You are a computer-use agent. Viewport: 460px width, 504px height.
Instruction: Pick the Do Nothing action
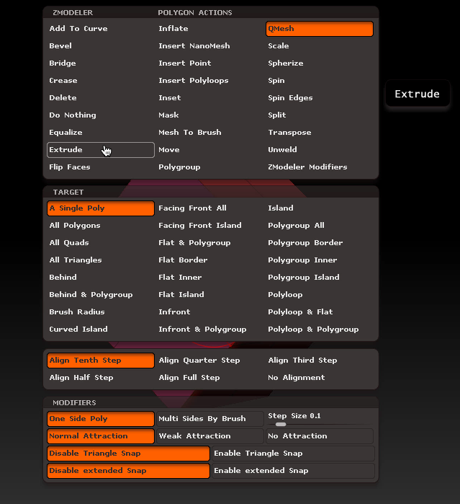[101, 115]
